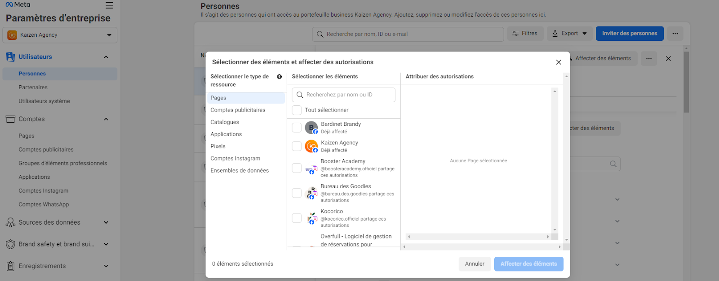
Task: Click the Export download icon
Action: coord(555,34)
